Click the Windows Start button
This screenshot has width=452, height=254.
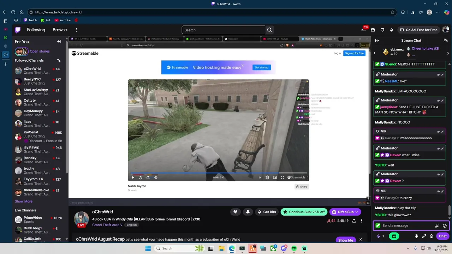click(148, 248)
